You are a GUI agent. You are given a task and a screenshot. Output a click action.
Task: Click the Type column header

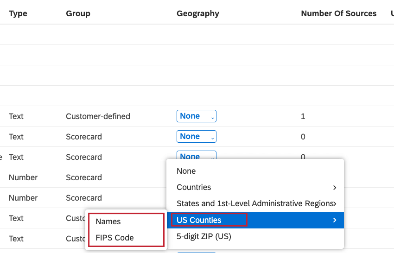coord(18,13)
